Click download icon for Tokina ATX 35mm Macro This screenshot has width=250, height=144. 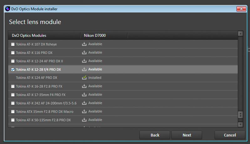coord(84,111)
